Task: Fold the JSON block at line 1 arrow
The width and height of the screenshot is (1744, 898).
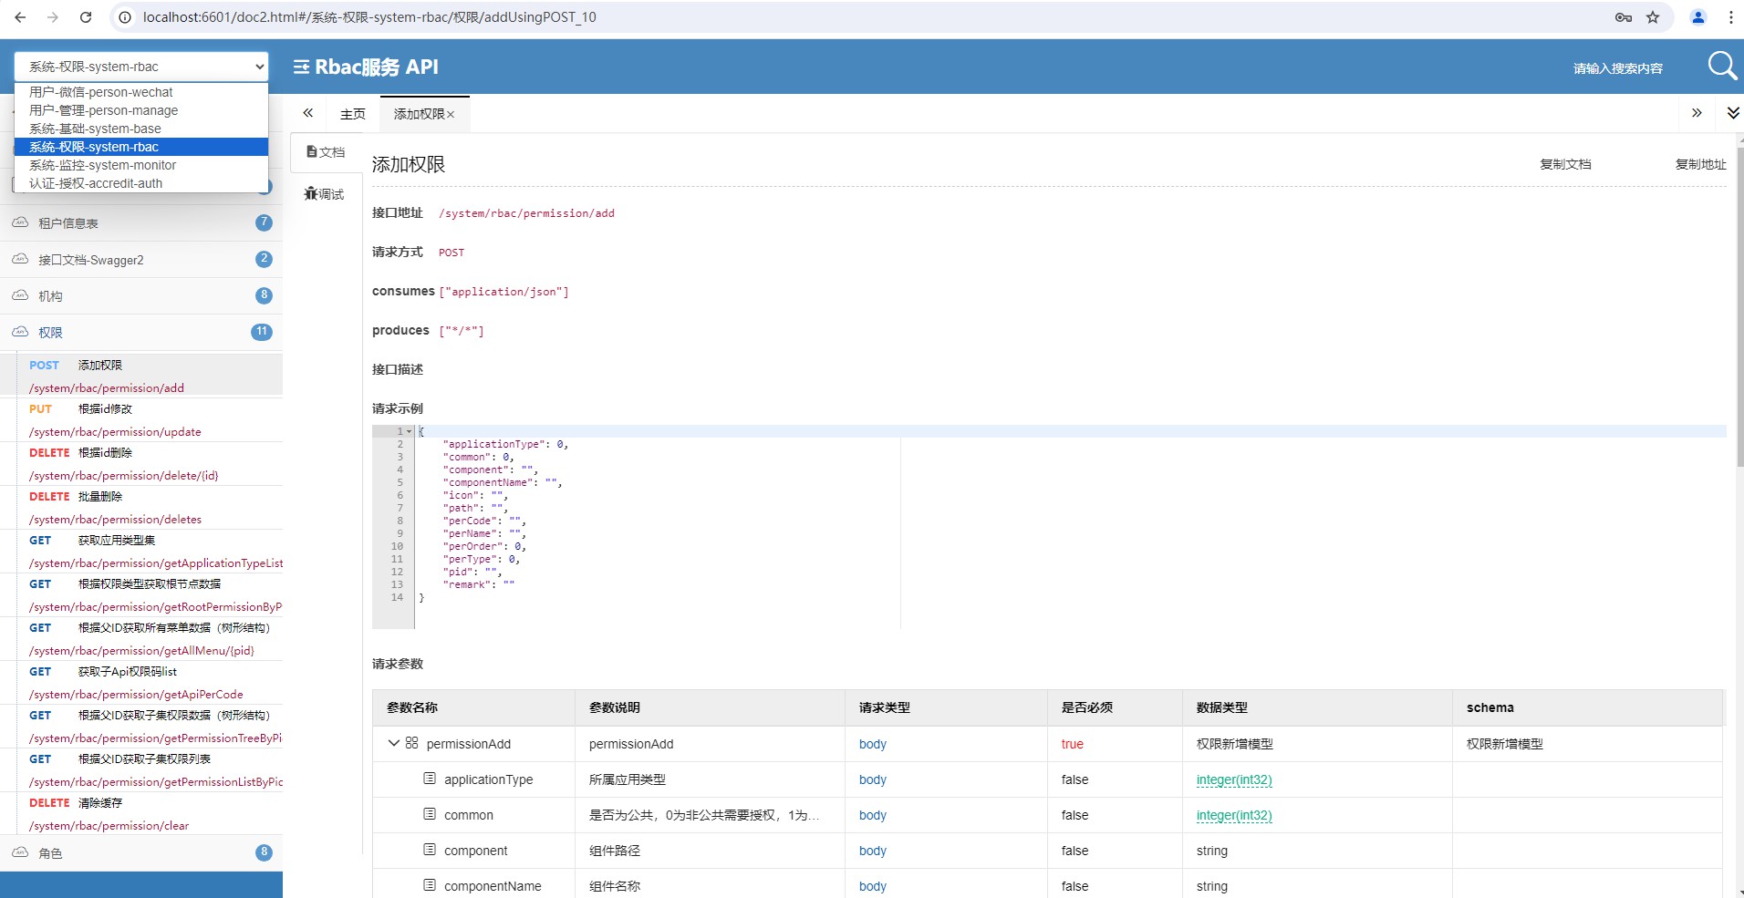Action: (x=410, y=431)
